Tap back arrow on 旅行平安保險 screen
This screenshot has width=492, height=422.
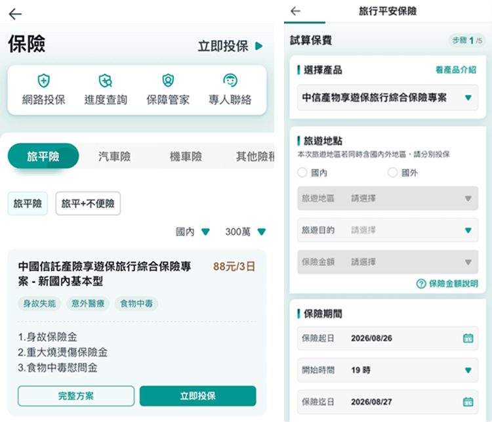295,11
